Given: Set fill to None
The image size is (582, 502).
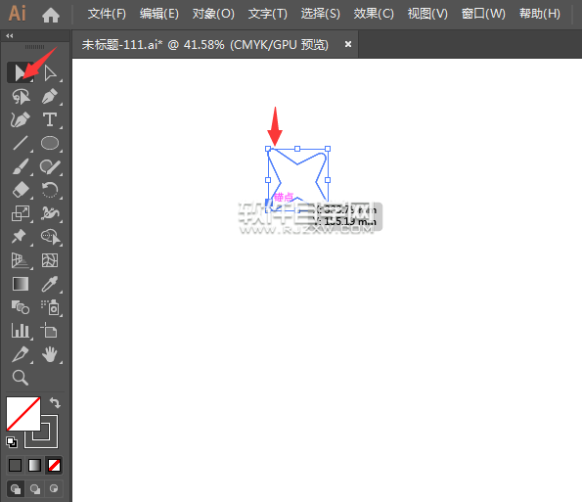Looking at the screenshot, I should (54, 465).
